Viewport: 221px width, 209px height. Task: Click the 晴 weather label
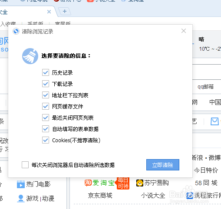[x=201, y=39]
